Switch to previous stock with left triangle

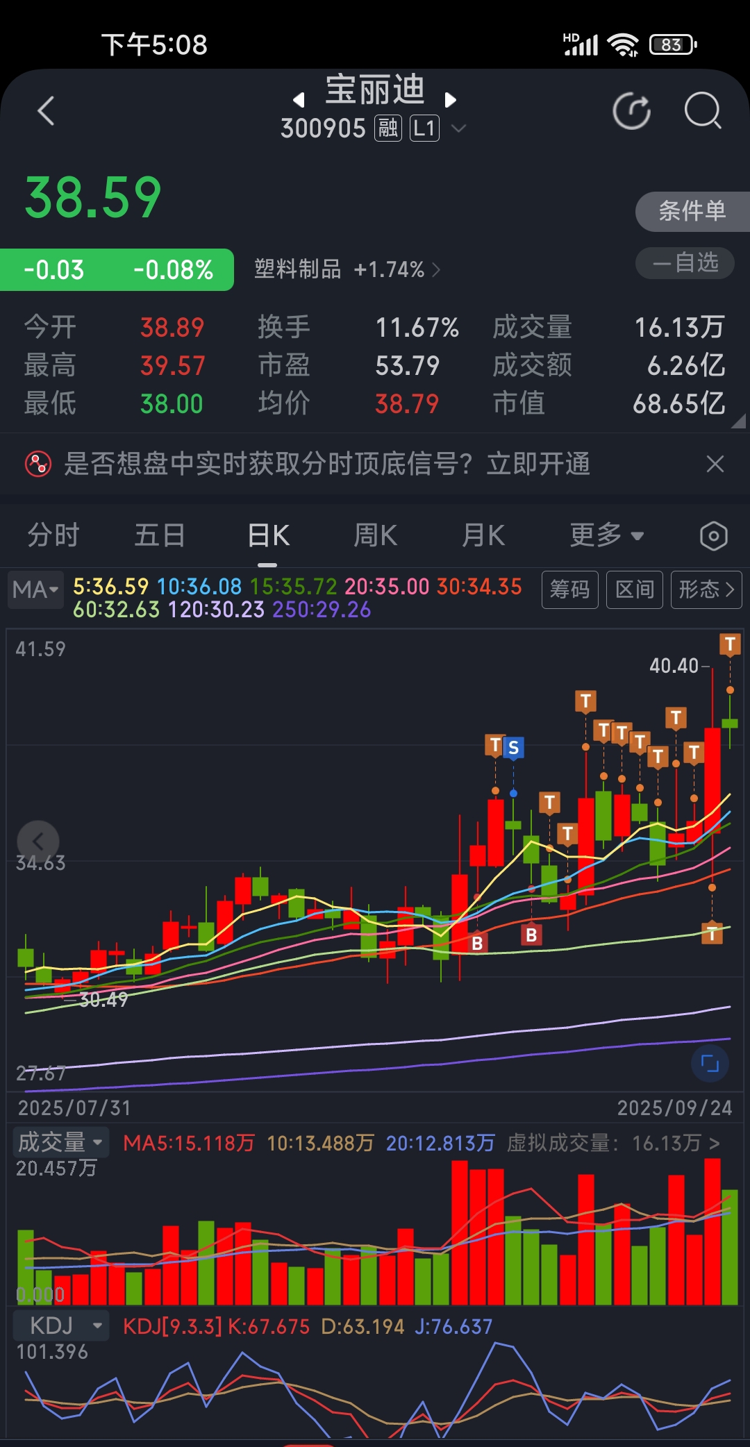[x=299, y=100]
